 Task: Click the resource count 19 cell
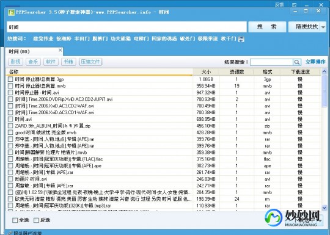[x=237, y=86]
